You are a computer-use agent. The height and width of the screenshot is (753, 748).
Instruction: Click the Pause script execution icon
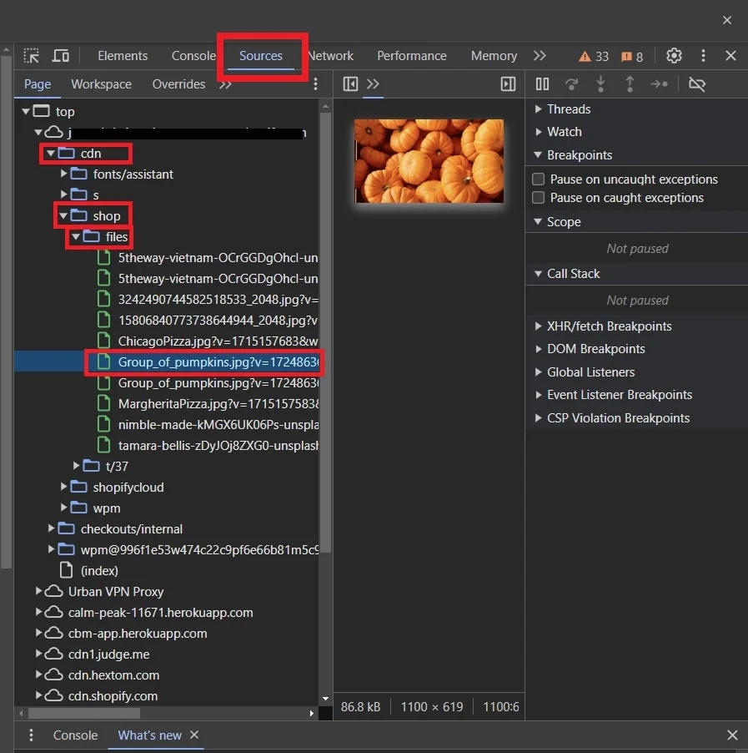[542, 83]
